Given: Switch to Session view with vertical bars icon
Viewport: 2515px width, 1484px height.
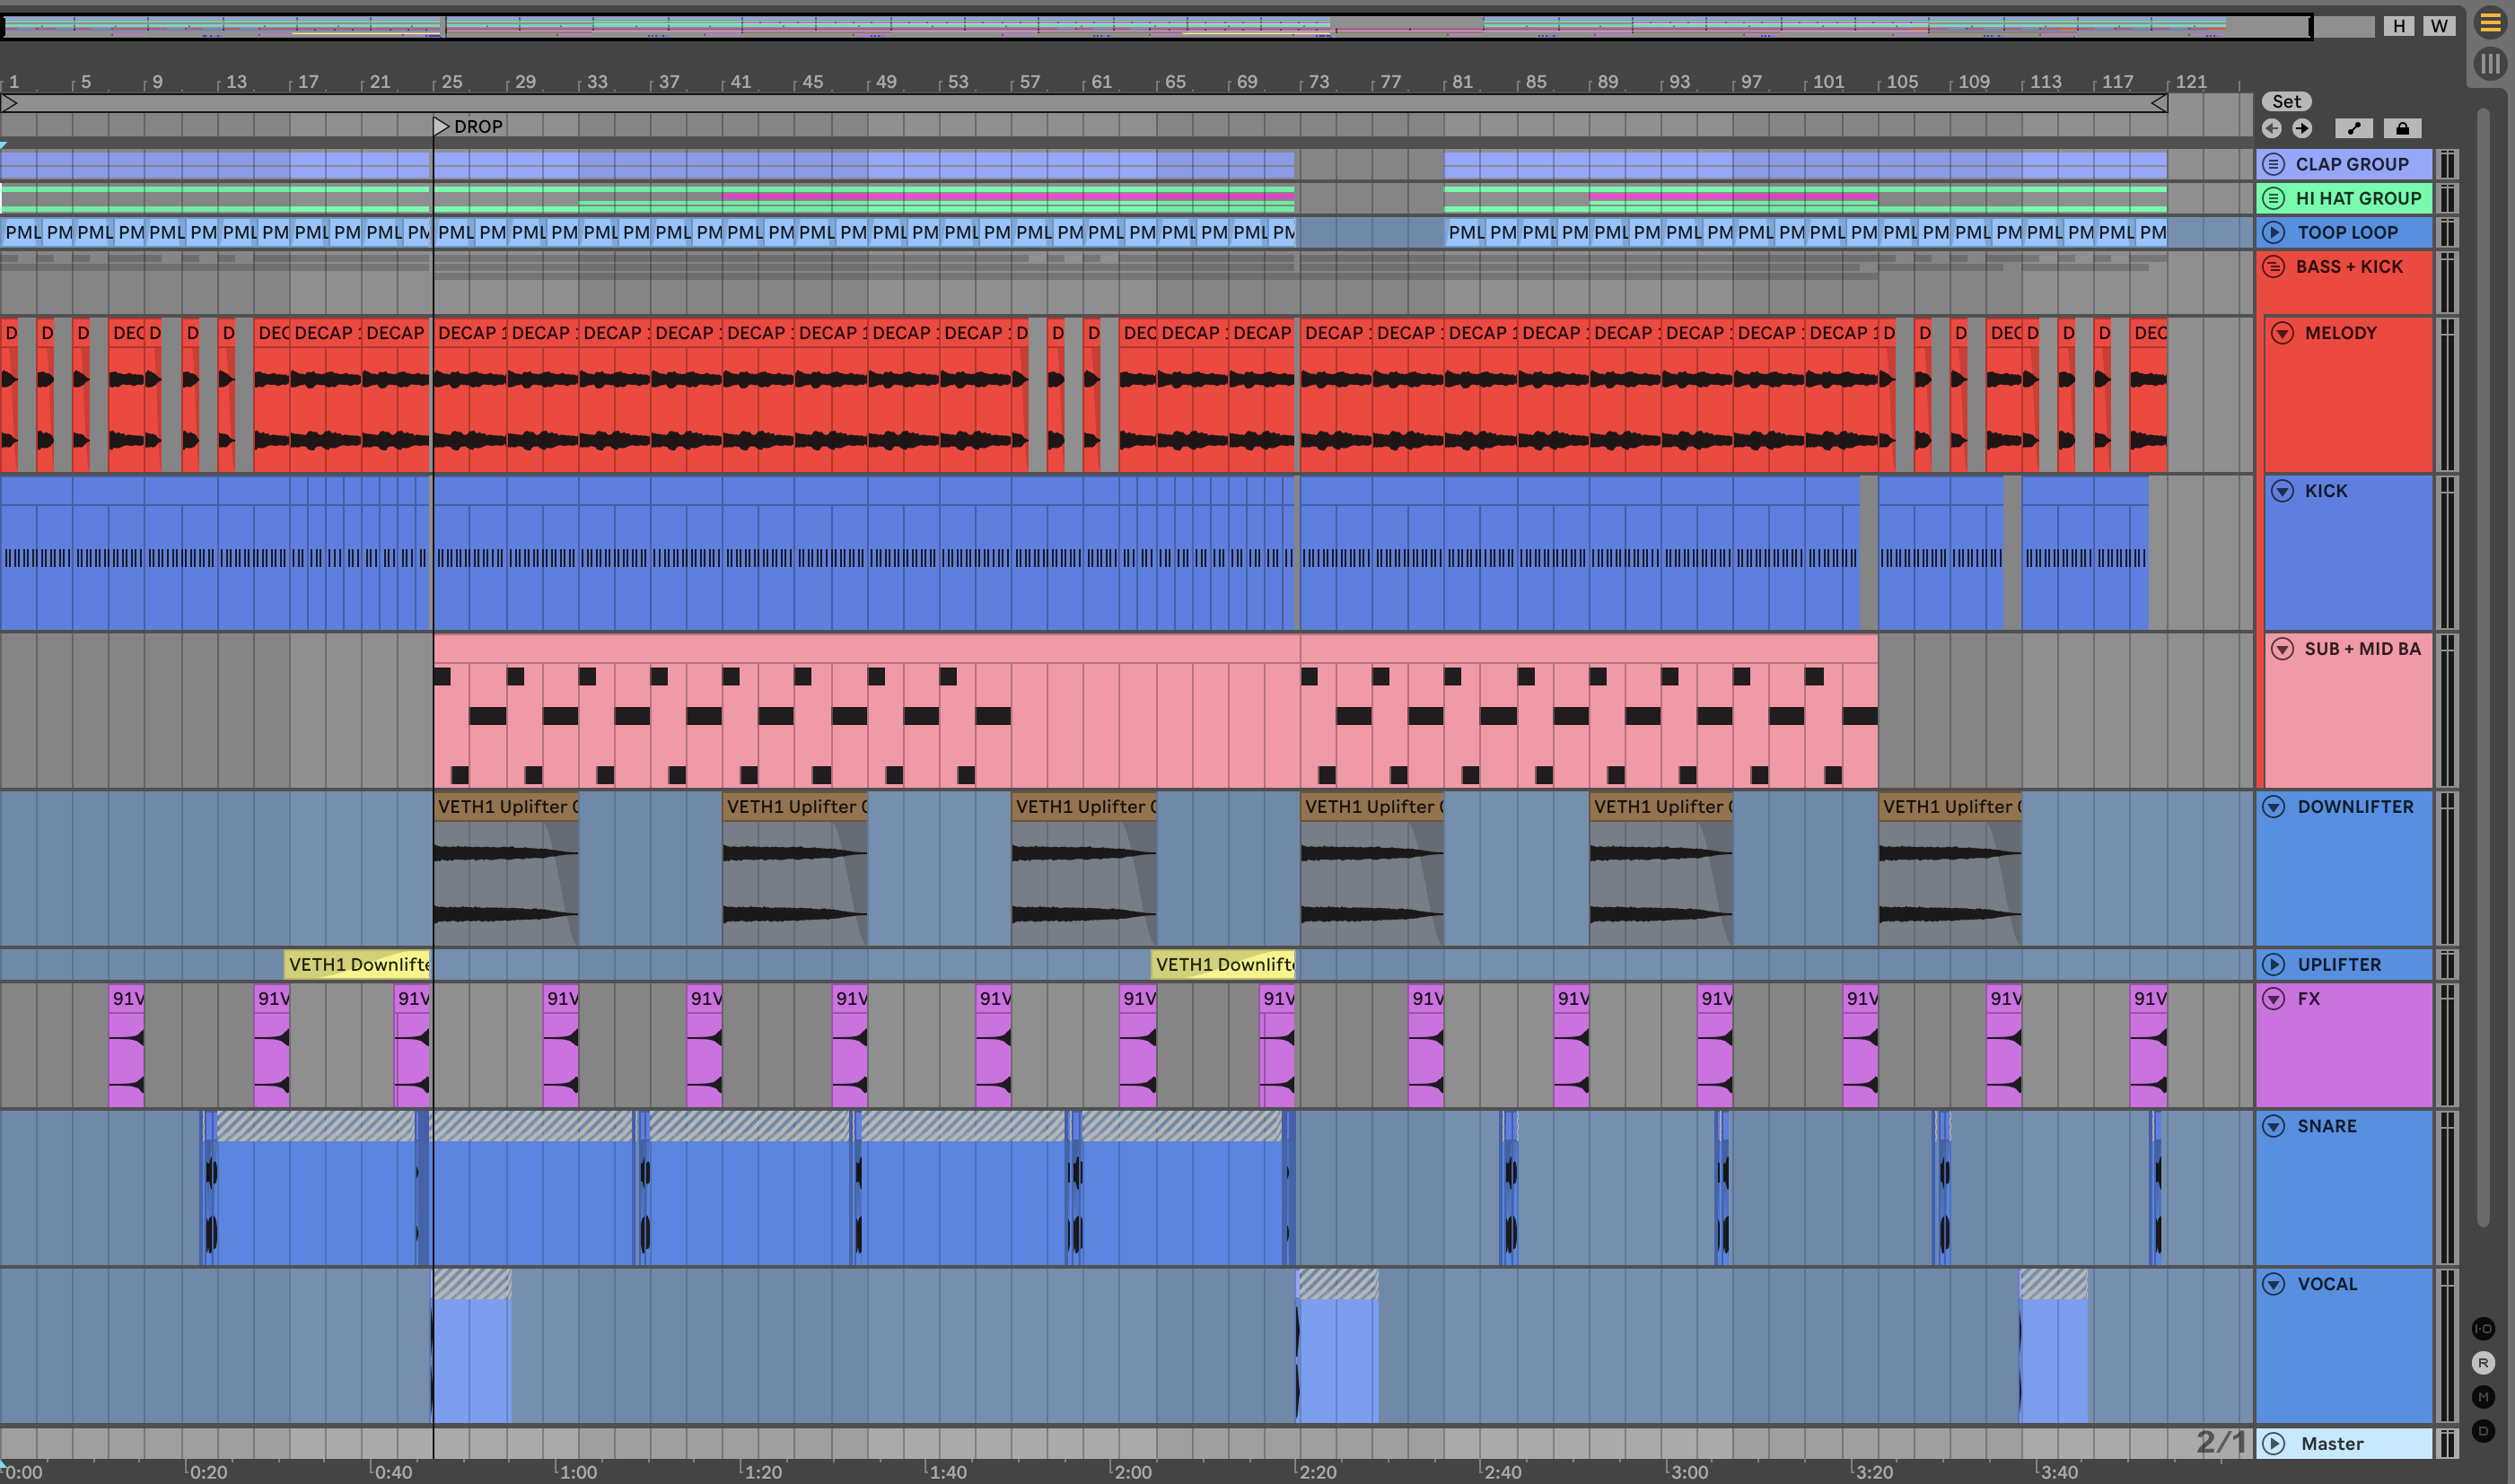Looking at the screenshot, I should tap(2489, 65).
